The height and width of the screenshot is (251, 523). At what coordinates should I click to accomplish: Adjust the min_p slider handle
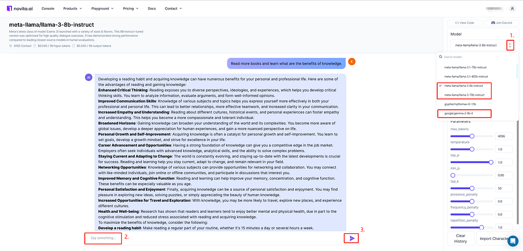(453, 175)
